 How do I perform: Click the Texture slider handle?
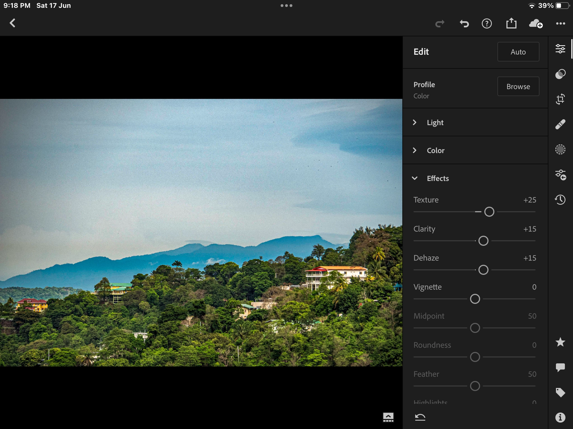click(489, 212)
